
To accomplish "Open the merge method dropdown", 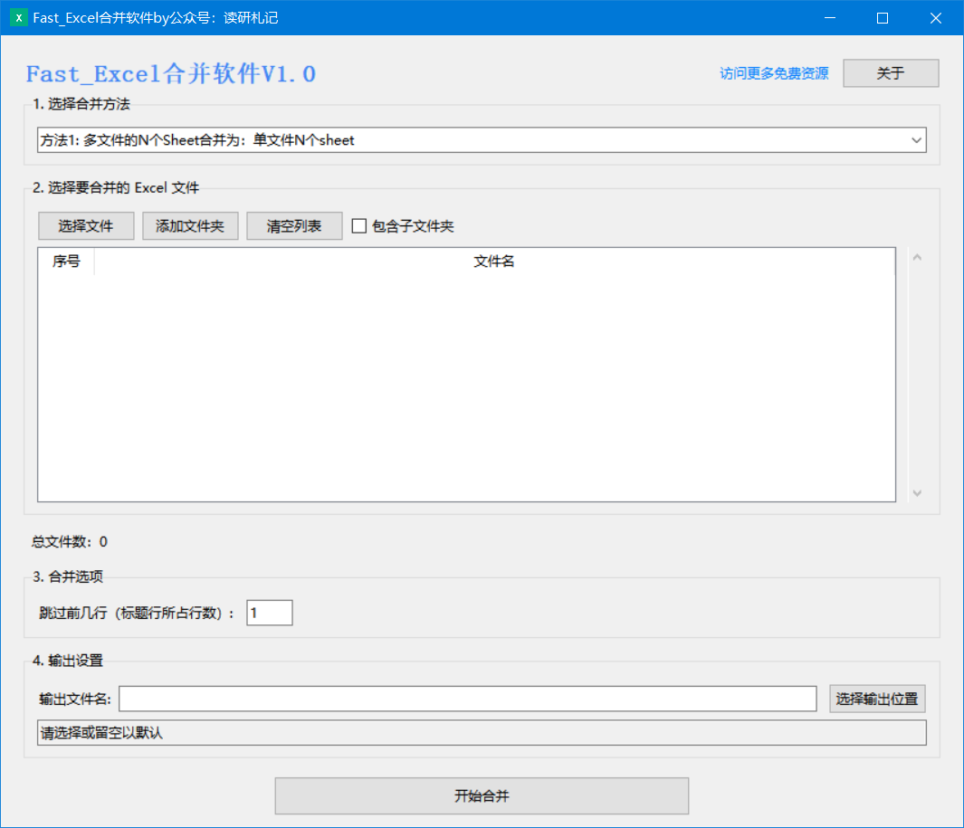I will point(482,140).
